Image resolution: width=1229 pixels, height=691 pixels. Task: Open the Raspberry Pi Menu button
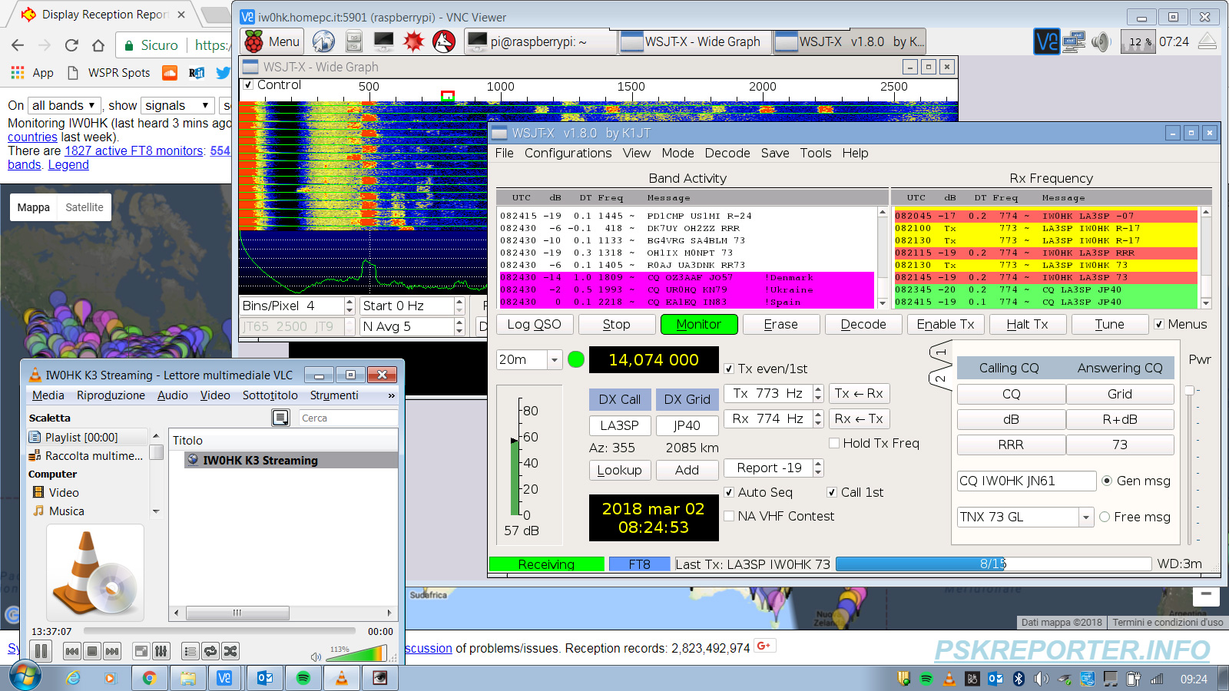coord(272,41)
